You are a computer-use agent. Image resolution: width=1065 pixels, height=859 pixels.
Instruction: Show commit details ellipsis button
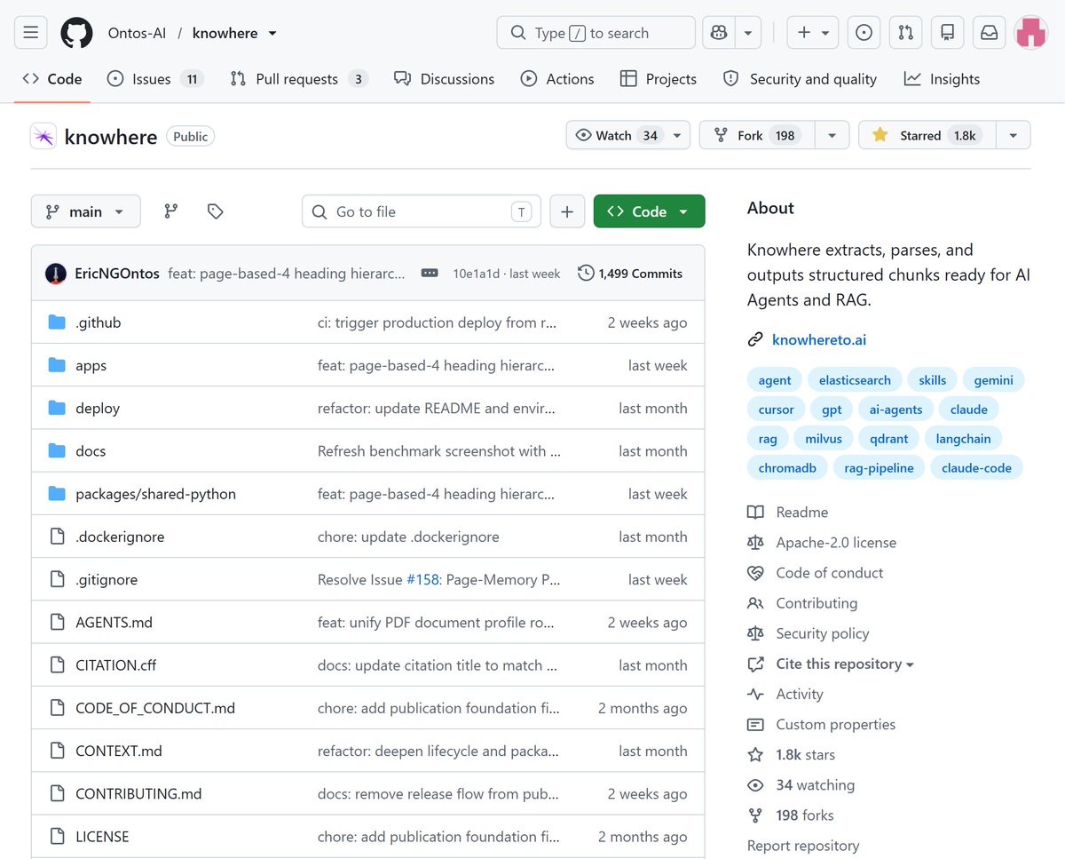pyautogui.click(x=430, y=274)
